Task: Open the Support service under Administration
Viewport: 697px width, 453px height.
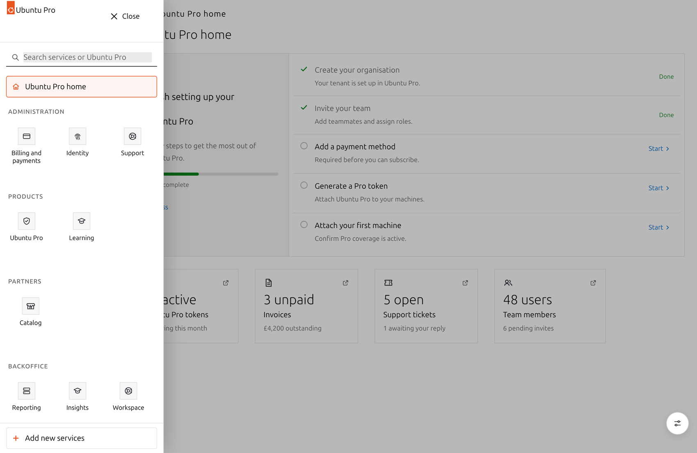Action: pos(132,142)
